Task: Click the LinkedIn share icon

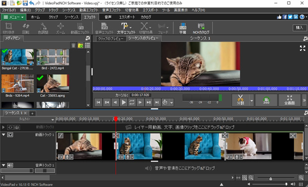Action: pos(296,17)
